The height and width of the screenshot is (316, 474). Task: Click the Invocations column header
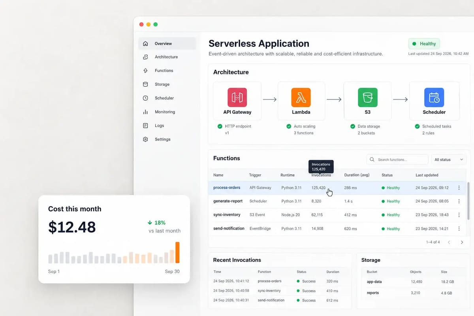(321, 175)
